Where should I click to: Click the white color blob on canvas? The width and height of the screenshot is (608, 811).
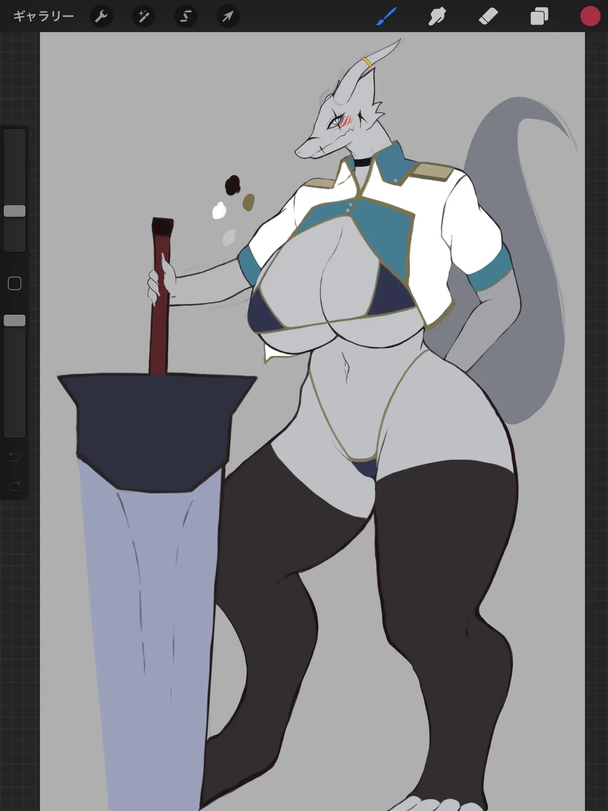pos(219,210)
